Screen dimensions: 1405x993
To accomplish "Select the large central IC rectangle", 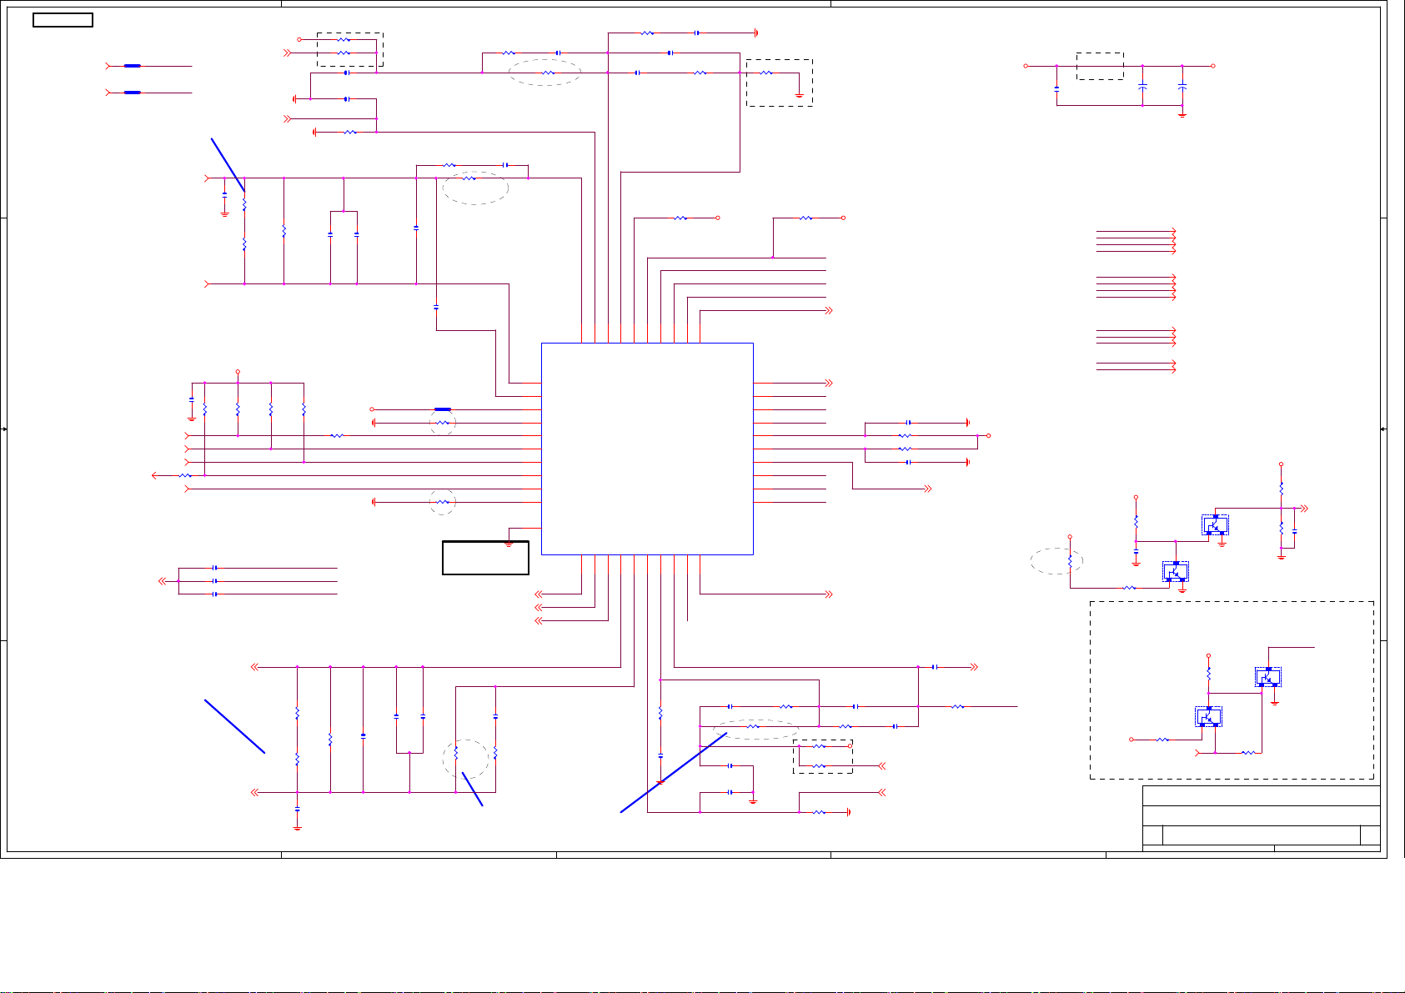I will pos(647,449).
